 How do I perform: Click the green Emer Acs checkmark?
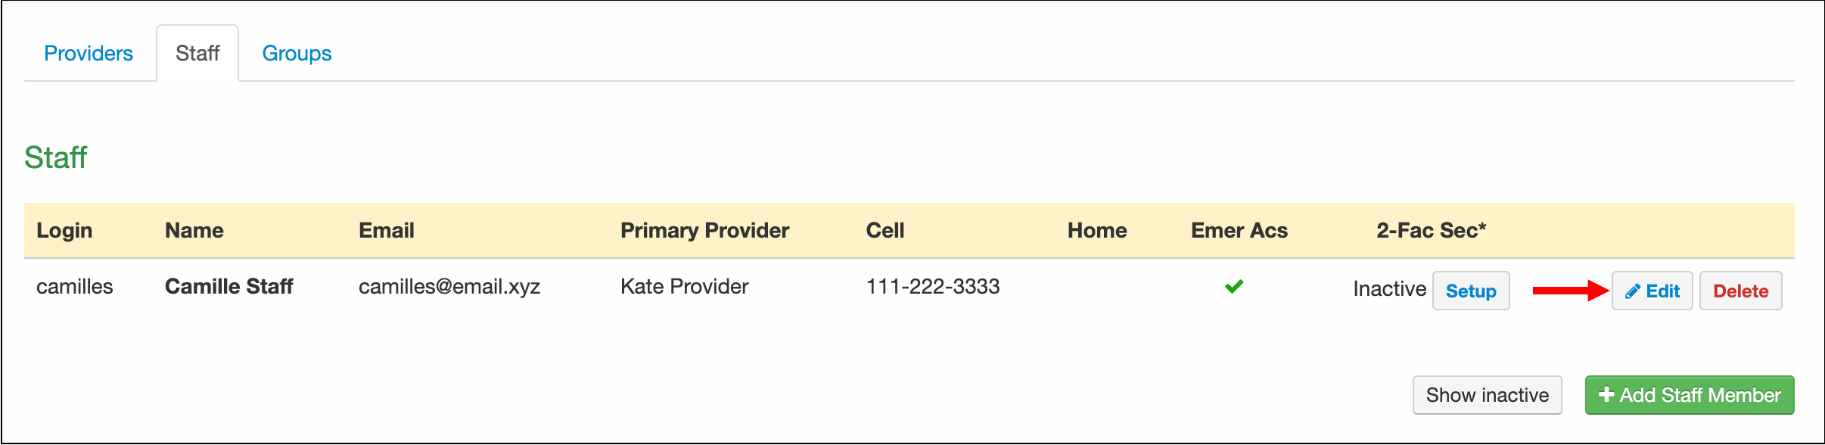coord(1234,286)
